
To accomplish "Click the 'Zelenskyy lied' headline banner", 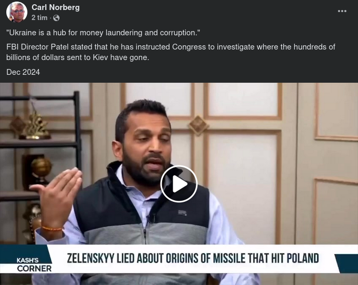I will point(193,258).
